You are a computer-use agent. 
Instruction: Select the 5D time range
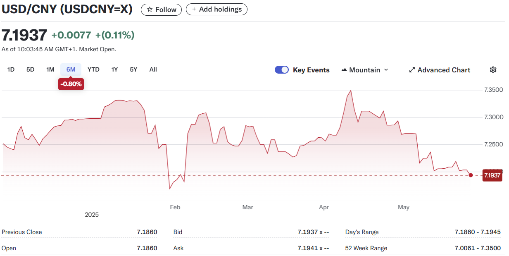(31, 69)
